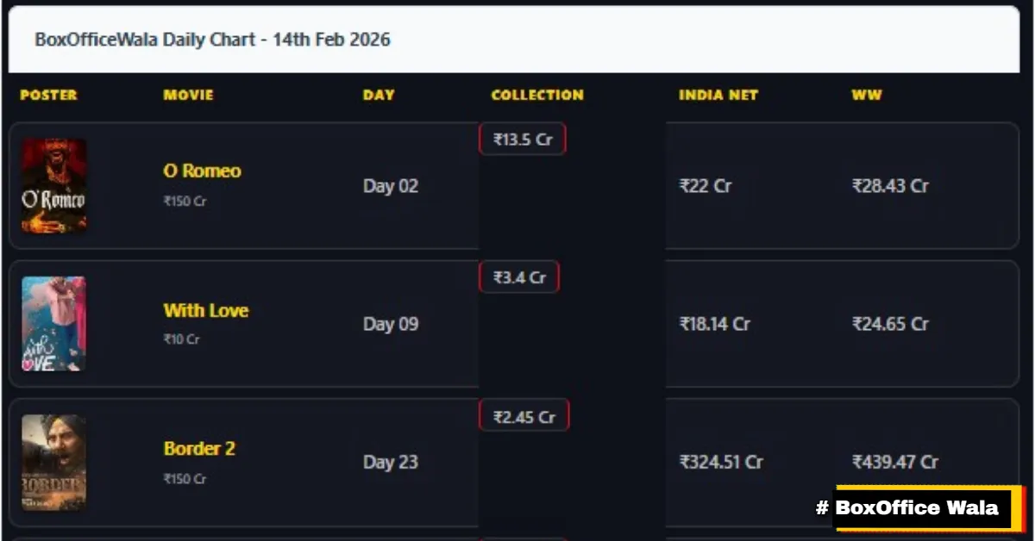Click With Love's Day 09 cell
Screen dimensions: 1035x541
391,324
